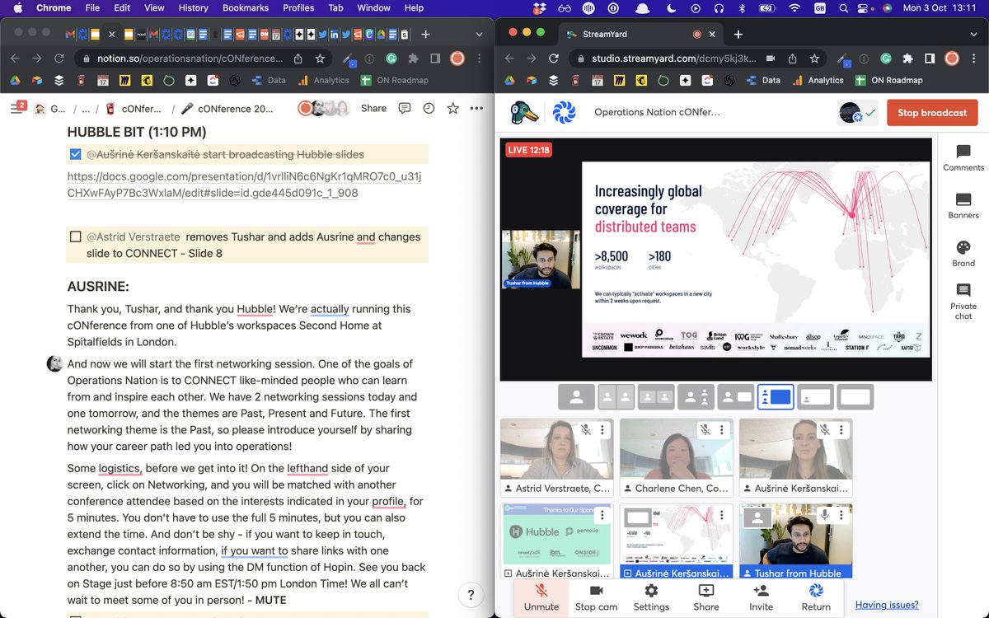Image resolution: width=989 pixels, height=618 pixels.
Task: Open the Window menu in macOS menu bar
Action: 373,7
